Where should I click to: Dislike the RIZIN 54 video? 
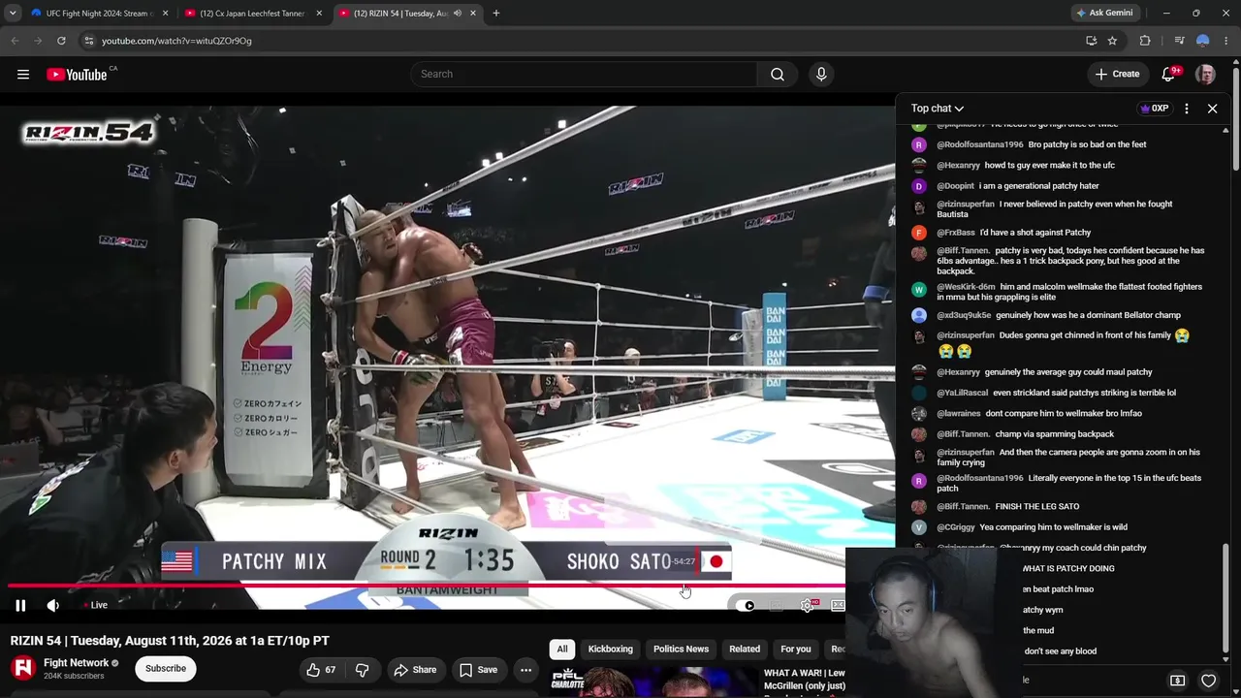[x=362, y=670]
